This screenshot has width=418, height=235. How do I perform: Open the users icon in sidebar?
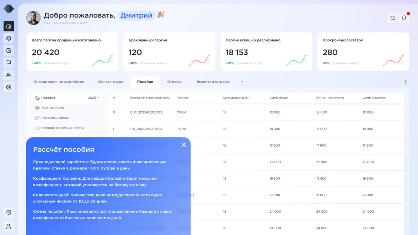click(9, 75)
